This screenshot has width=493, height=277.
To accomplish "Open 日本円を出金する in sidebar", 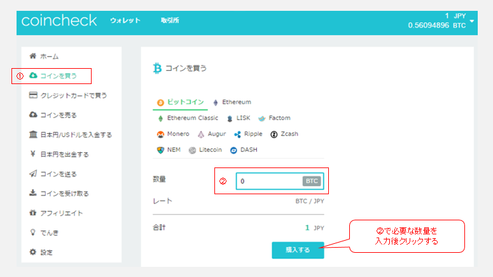I will pyautogui.click(x=64, y=155).
